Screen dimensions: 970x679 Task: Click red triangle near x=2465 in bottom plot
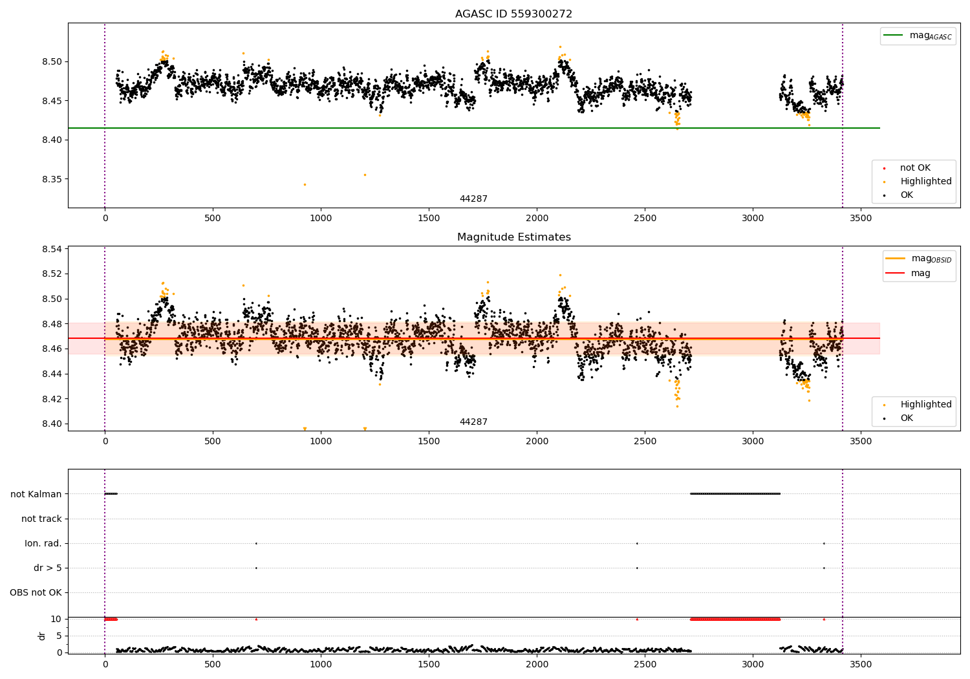(637, 619)
